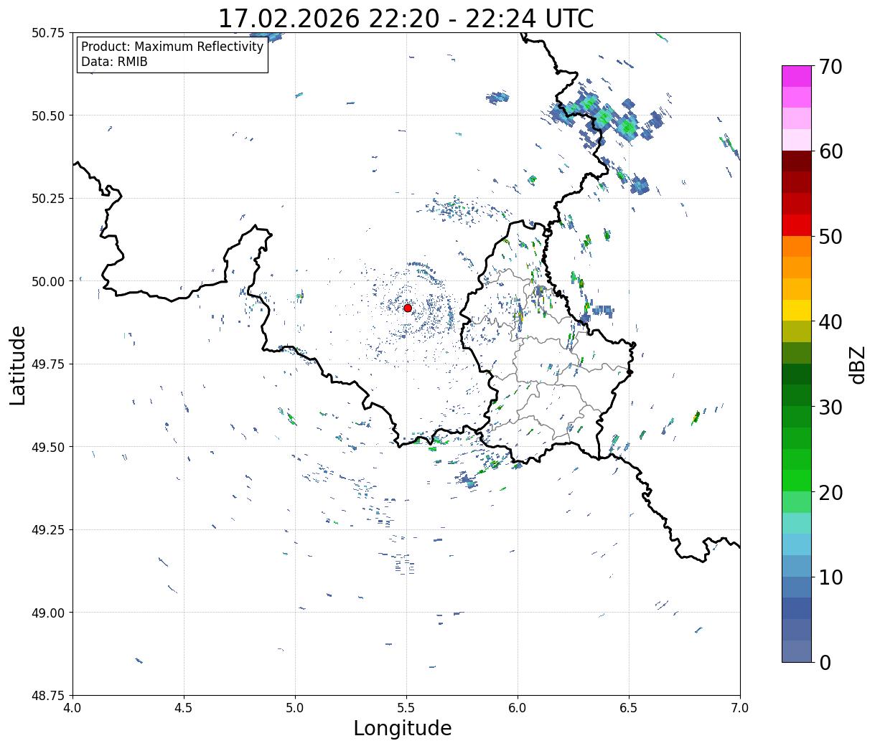Click the colorbar tick label 20
Screen dimensions: 875x746
(x=830, y=493)
